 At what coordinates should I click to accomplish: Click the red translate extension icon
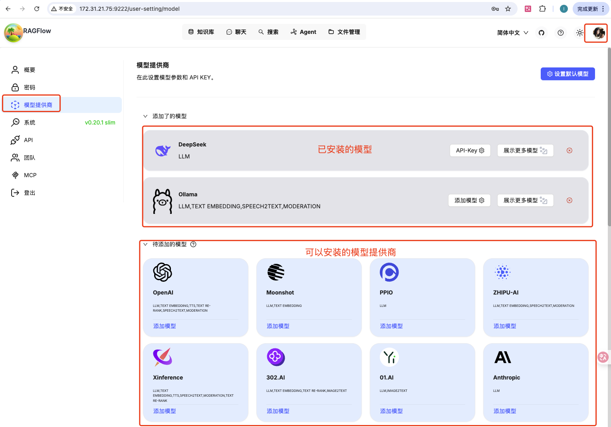pos(528,9)
